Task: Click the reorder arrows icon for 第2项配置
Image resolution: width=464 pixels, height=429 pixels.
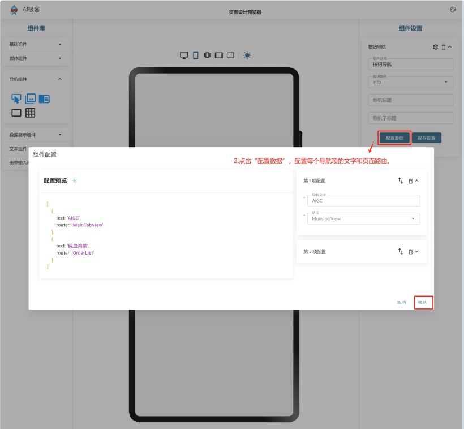Action: click(x=401, y=251)
